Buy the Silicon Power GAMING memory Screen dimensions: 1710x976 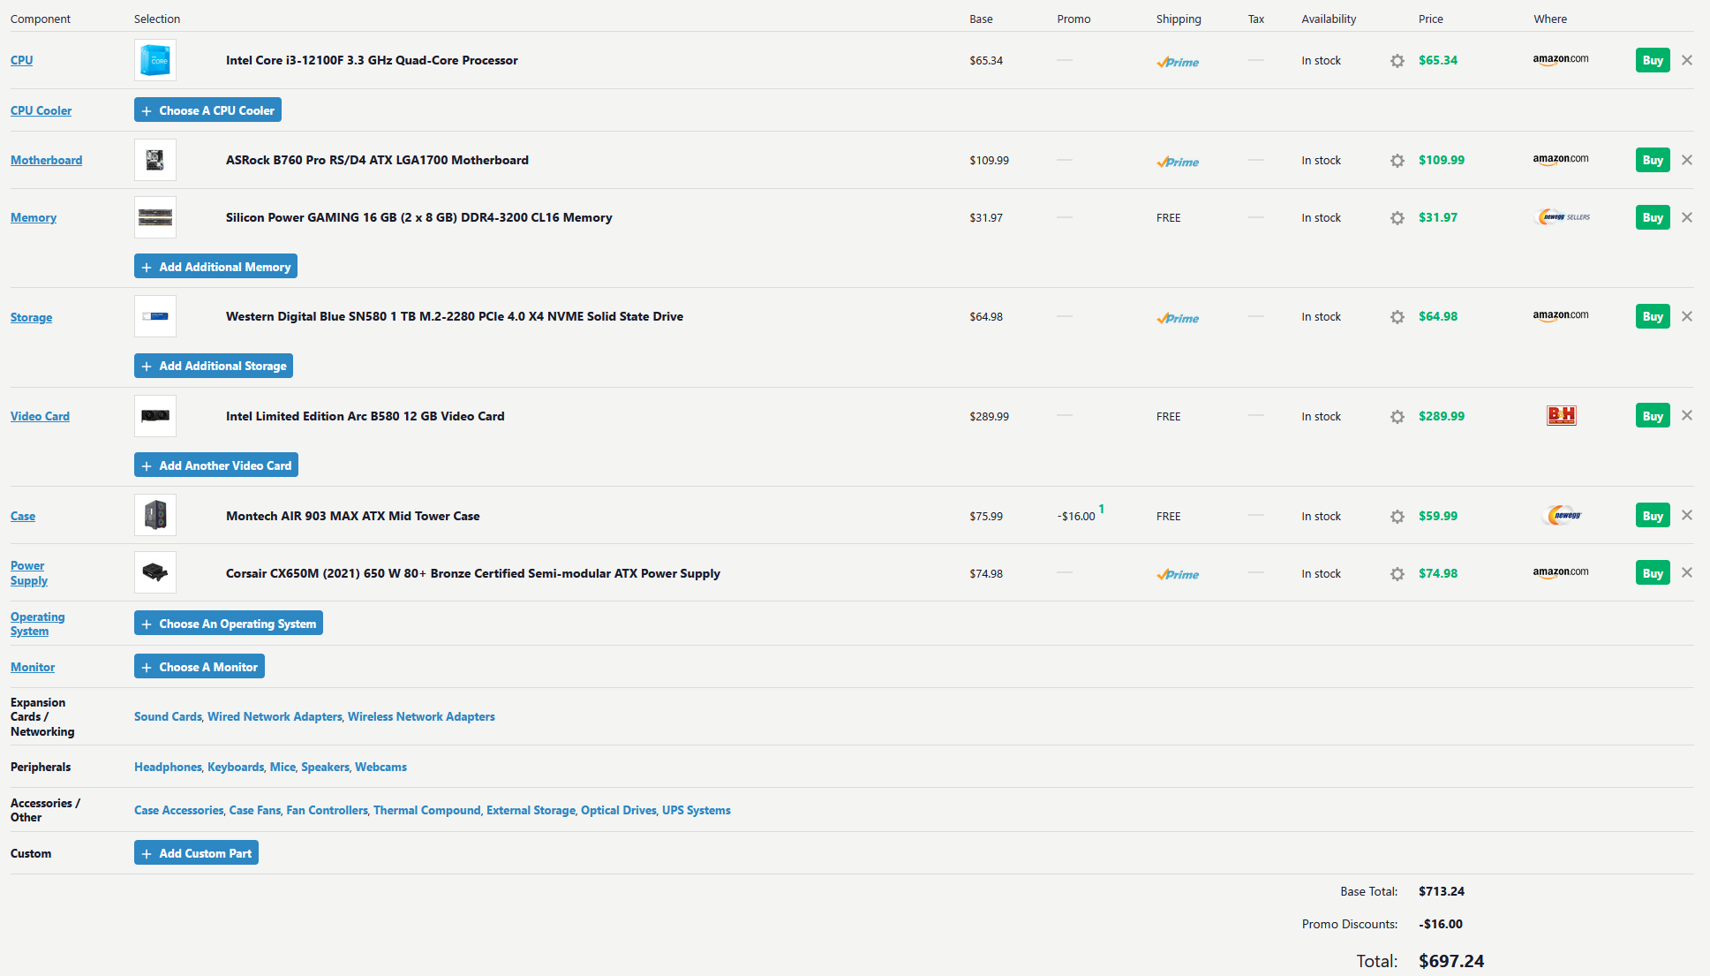click(1653, 217)
